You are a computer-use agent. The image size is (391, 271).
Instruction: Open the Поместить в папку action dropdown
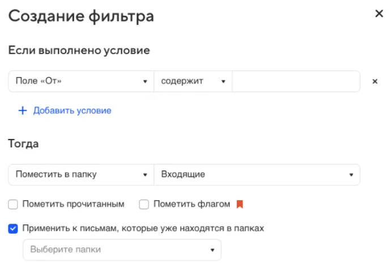[79, 175]
